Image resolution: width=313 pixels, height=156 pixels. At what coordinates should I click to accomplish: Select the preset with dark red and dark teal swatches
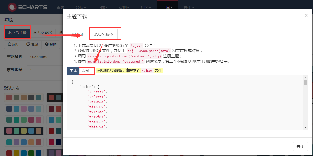coord(55,131)
